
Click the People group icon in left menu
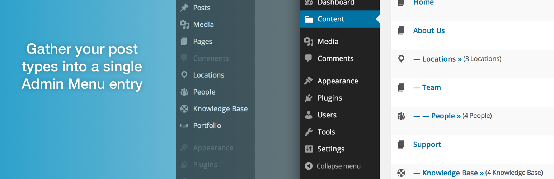184,92
